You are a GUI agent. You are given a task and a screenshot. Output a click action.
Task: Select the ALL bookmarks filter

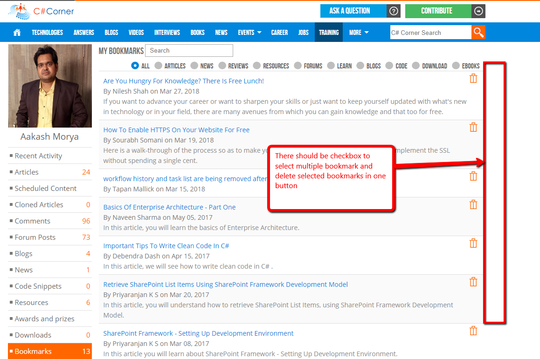click(x=135, y=66)
